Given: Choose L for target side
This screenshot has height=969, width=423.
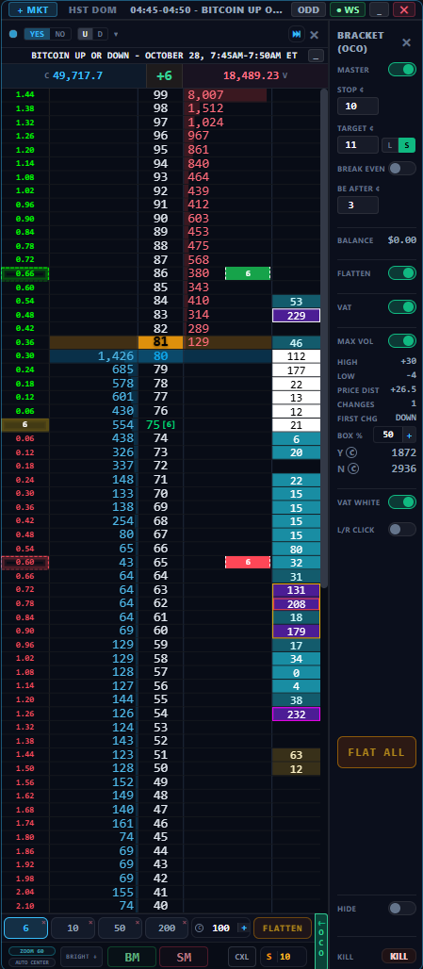Looking at the screenshot, I should pos(390,145).
